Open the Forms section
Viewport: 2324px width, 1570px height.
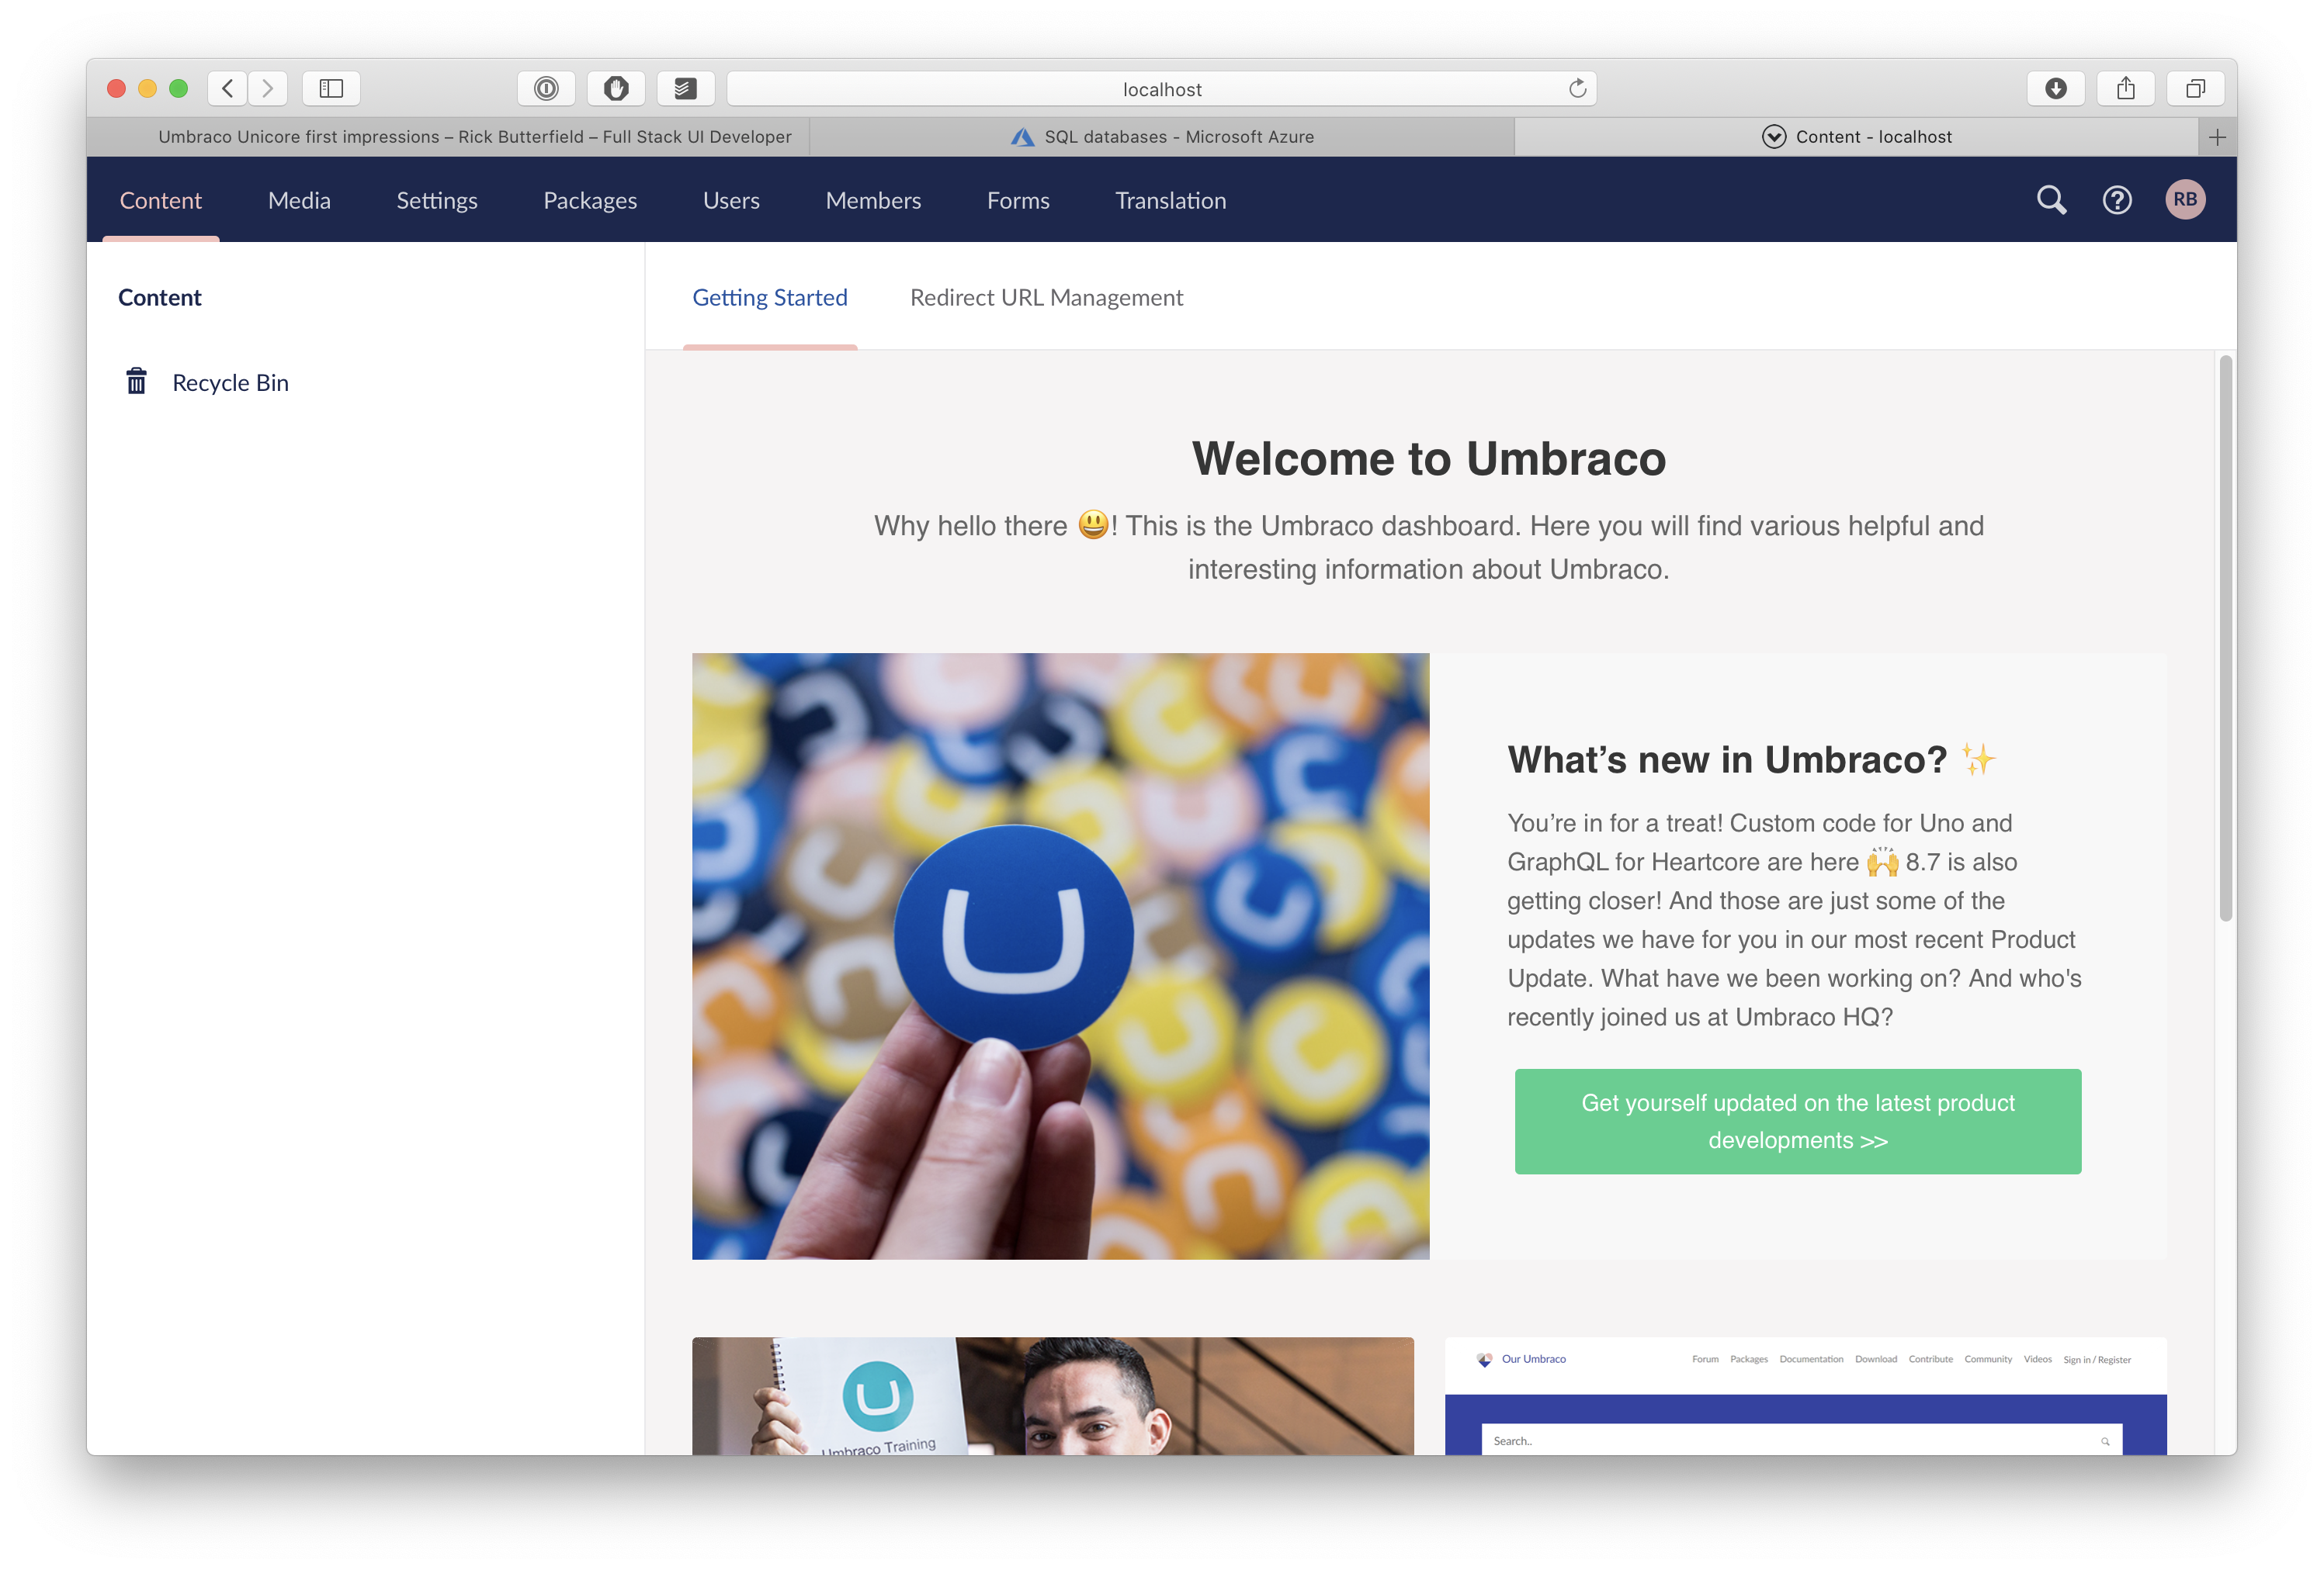tap(1018, 200)
